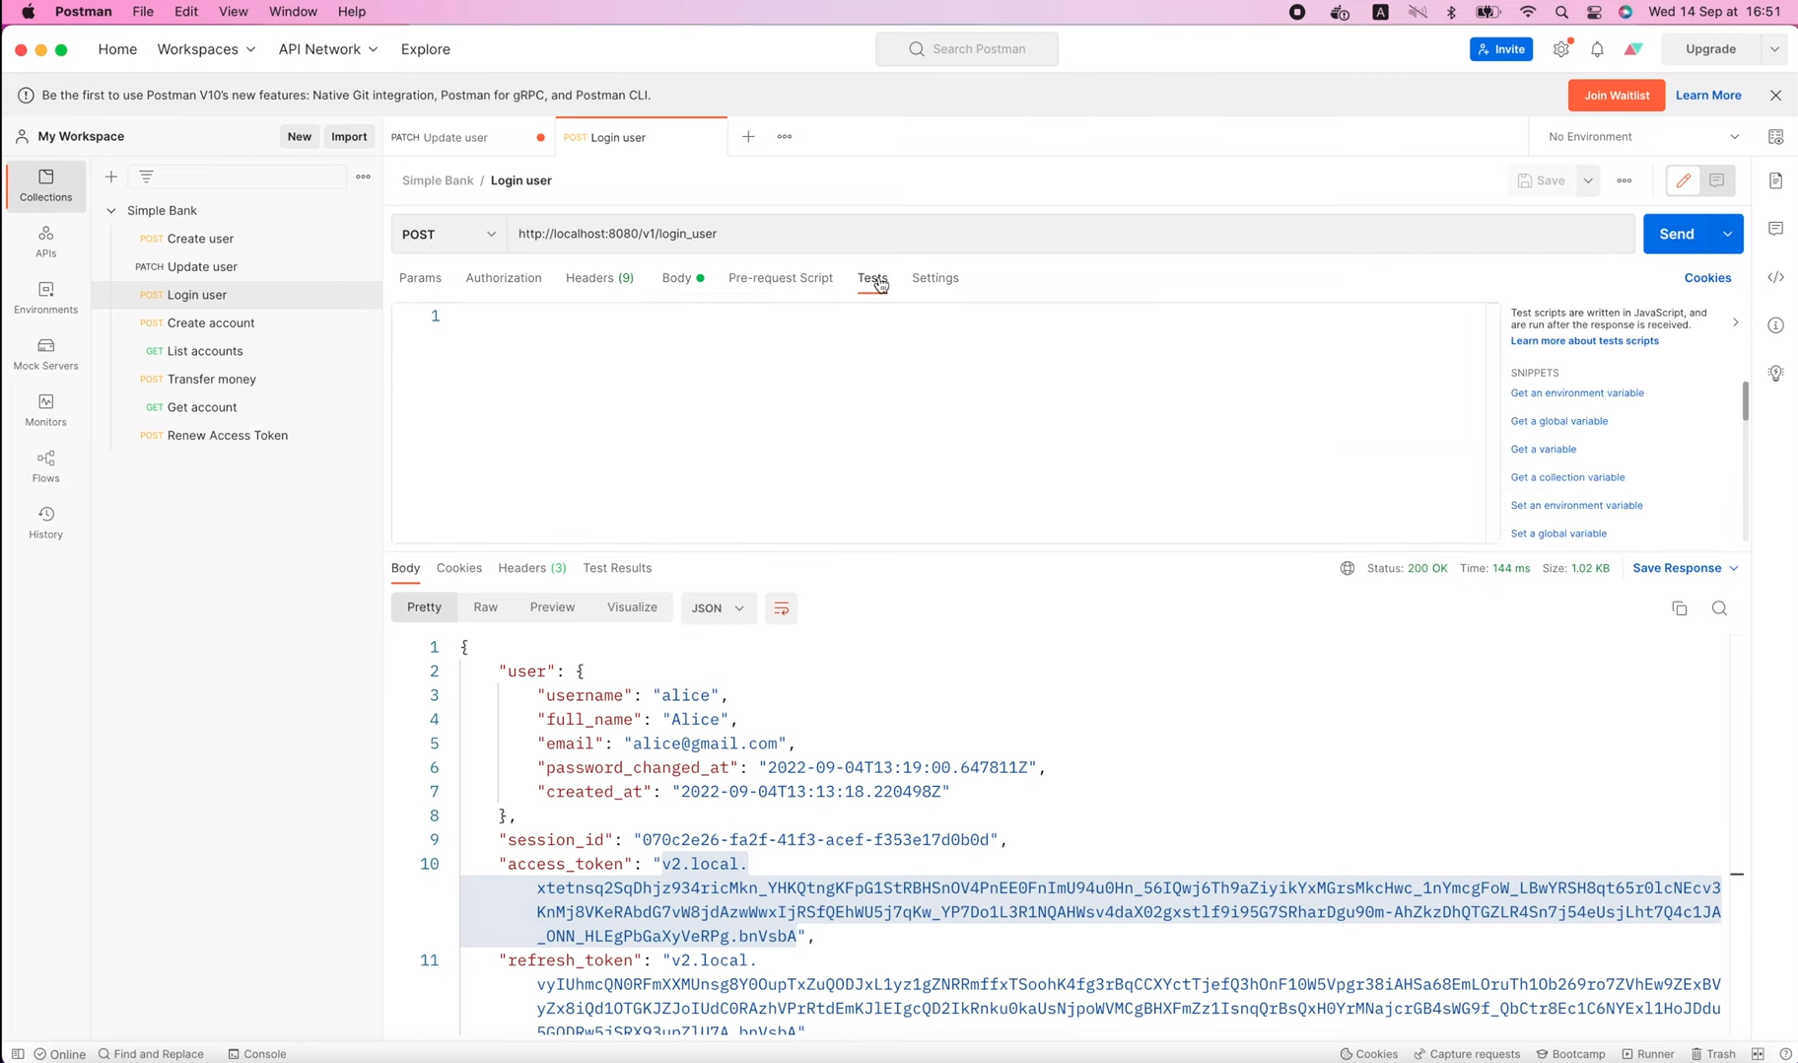The image size is (1798, 1063).
Task: Open the APIs sidebar panel
Action: tap(45, 242)
